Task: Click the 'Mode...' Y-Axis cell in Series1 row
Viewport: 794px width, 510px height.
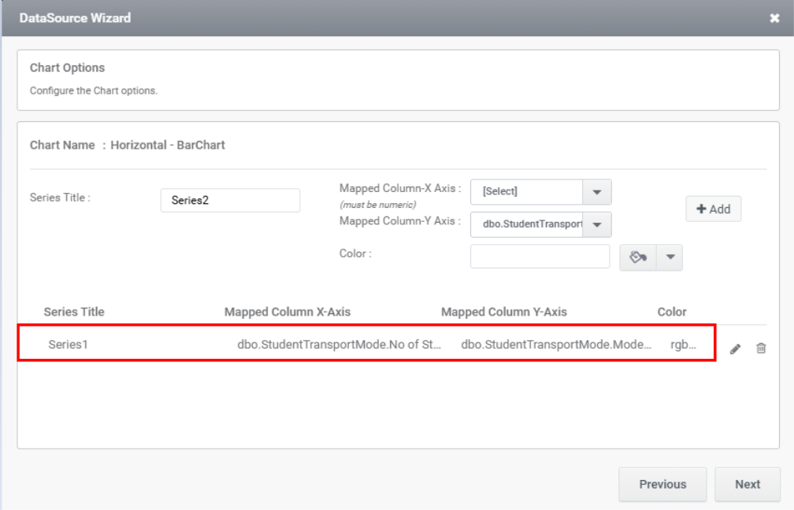Action: click(x=556, y=344)
